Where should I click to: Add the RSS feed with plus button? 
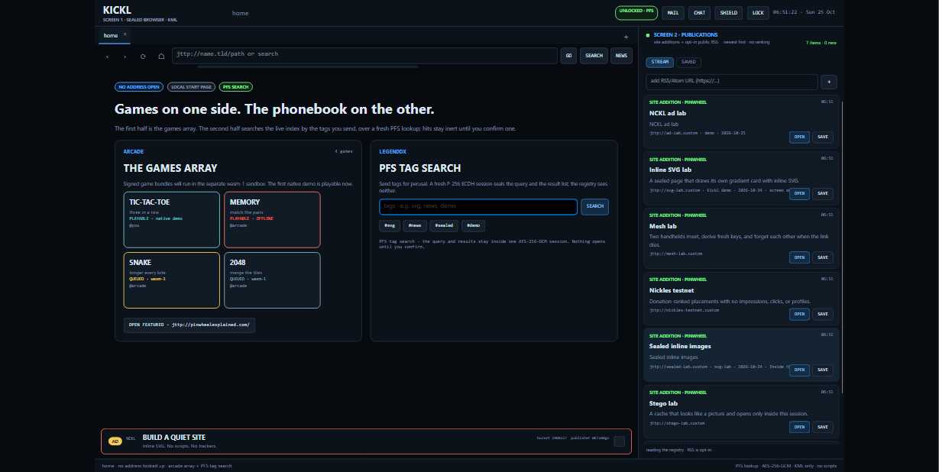[x=829, y=82]
